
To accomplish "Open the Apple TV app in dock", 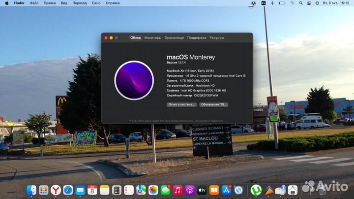I will [x=202, y=190].
